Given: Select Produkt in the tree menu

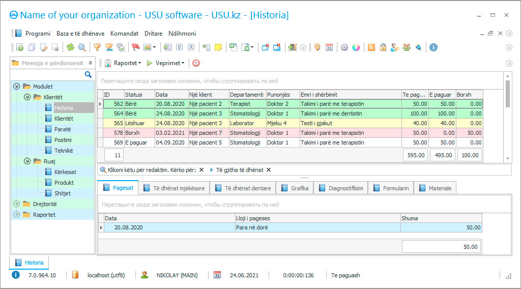Looking at the screenshot, I should [64, 183].
